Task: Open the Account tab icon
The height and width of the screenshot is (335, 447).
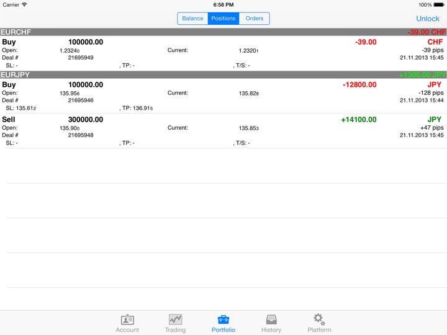Action: click(127, 319)
